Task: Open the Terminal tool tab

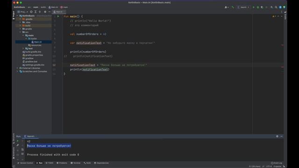Action: tap(76, 163)
